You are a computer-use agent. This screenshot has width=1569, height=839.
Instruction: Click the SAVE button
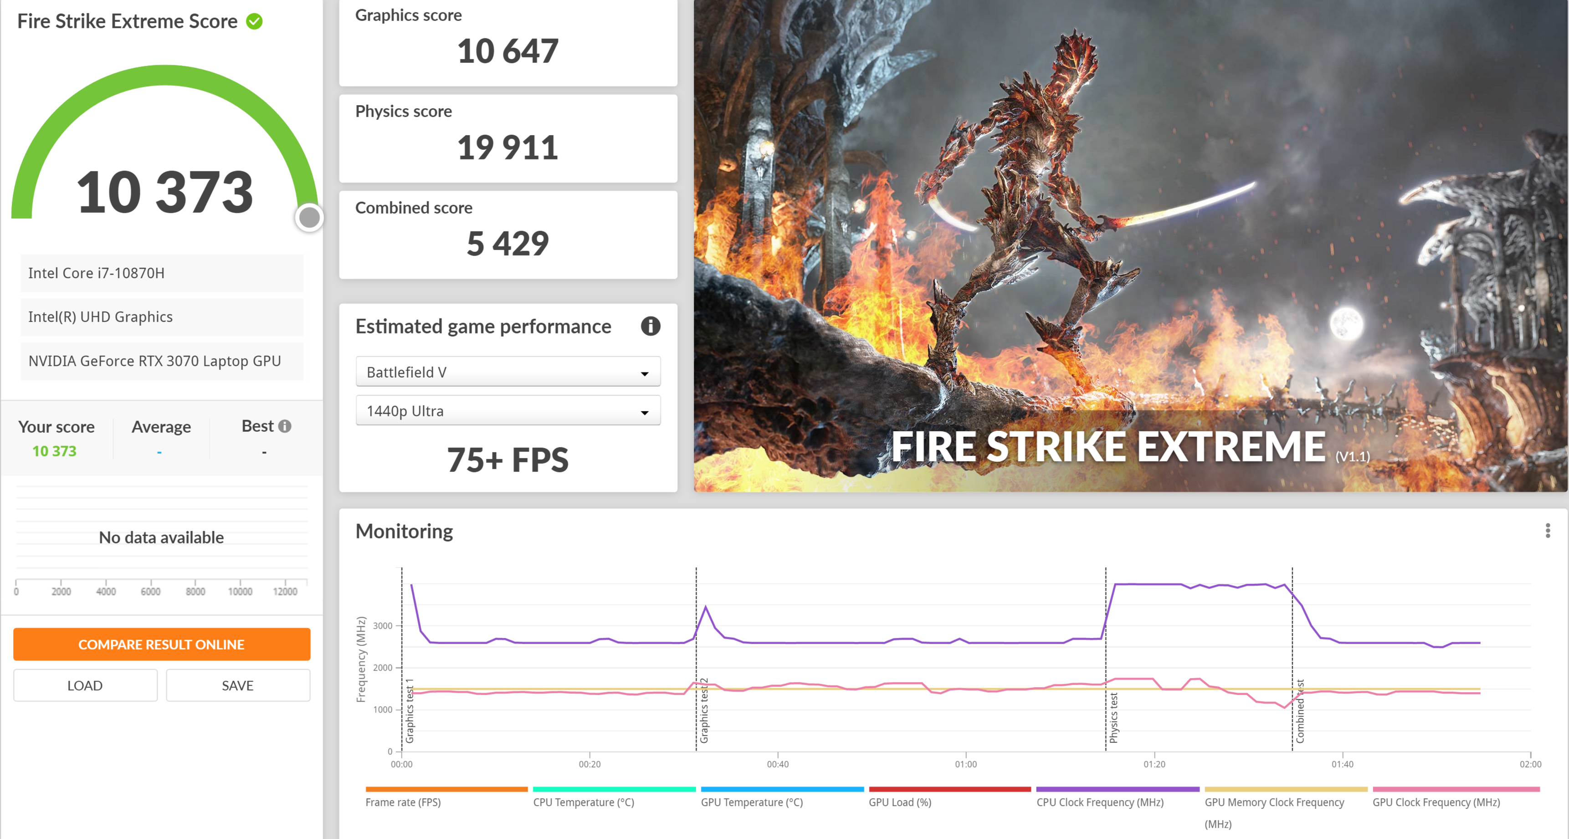[237, 686]
